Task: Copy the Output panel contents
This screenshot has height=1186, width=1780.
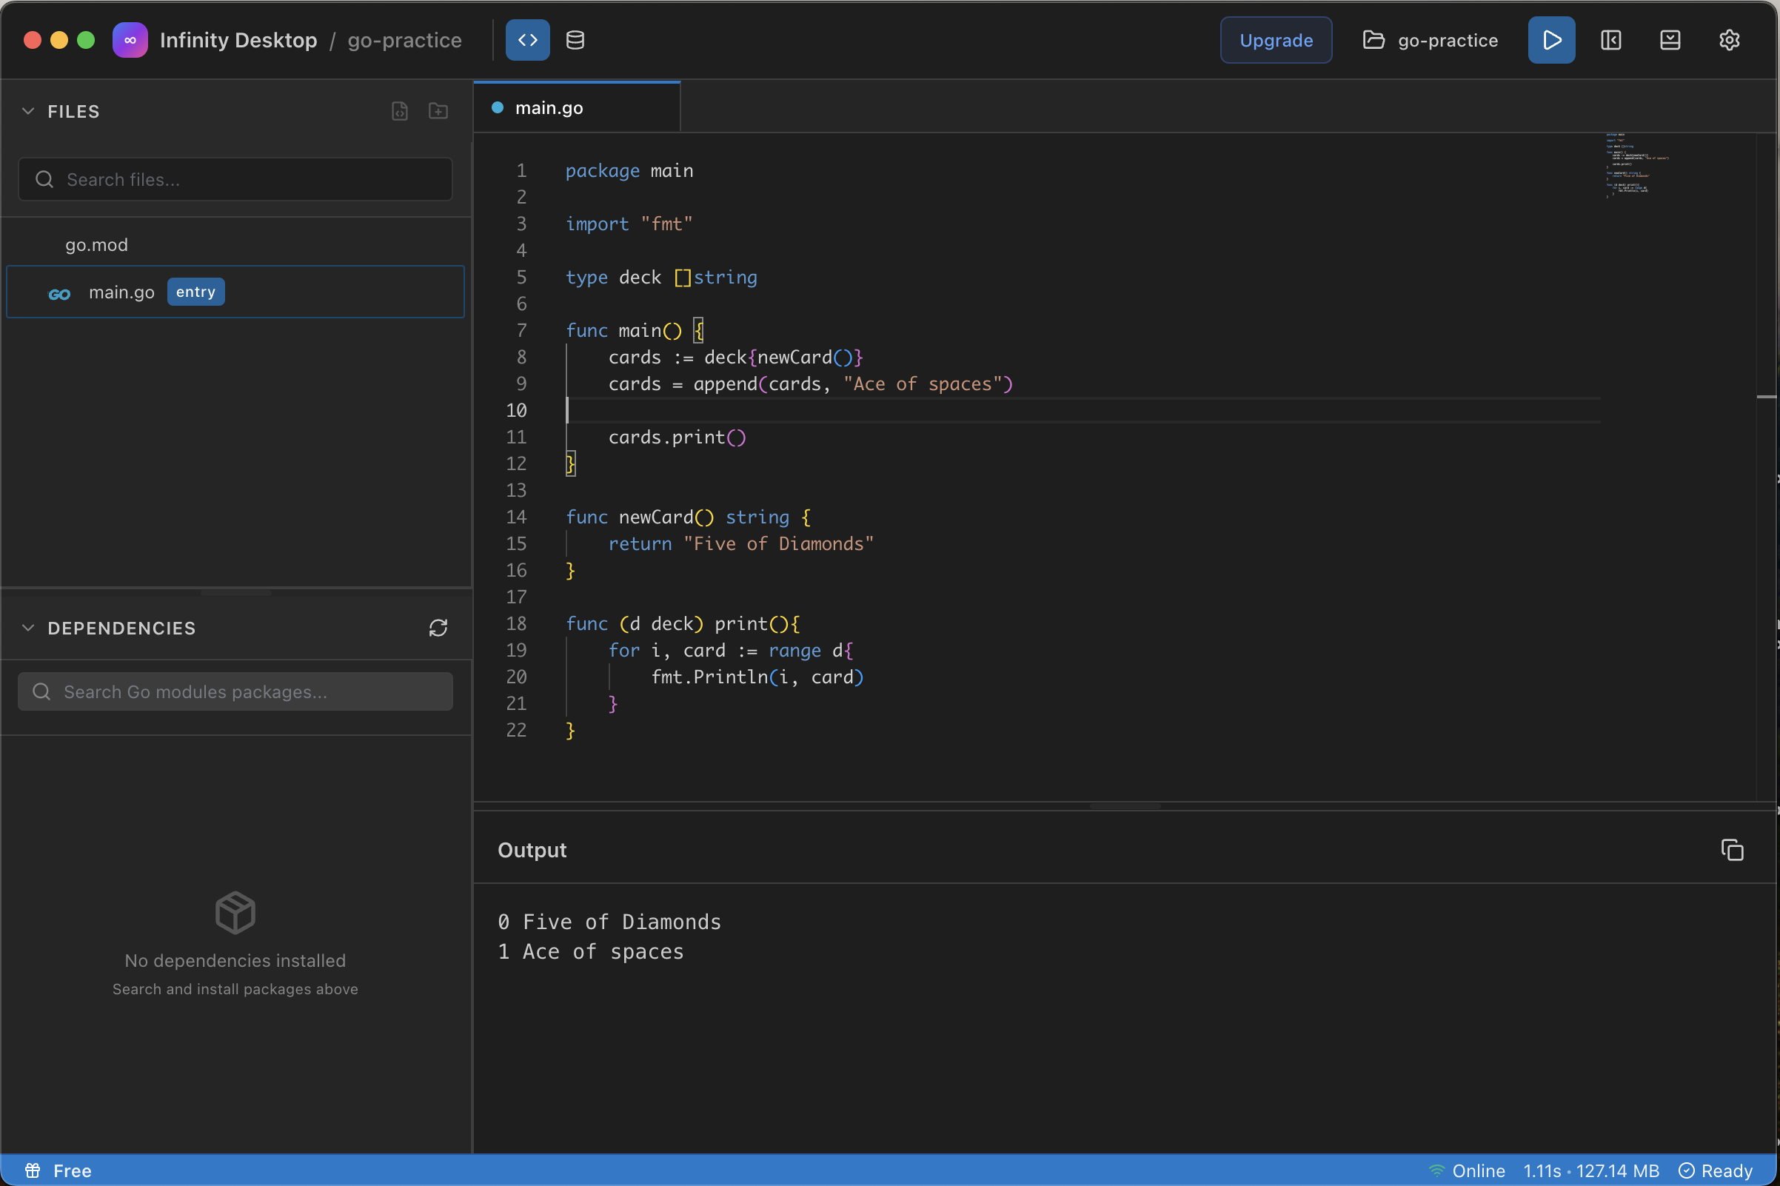Action: (1733, 849)
